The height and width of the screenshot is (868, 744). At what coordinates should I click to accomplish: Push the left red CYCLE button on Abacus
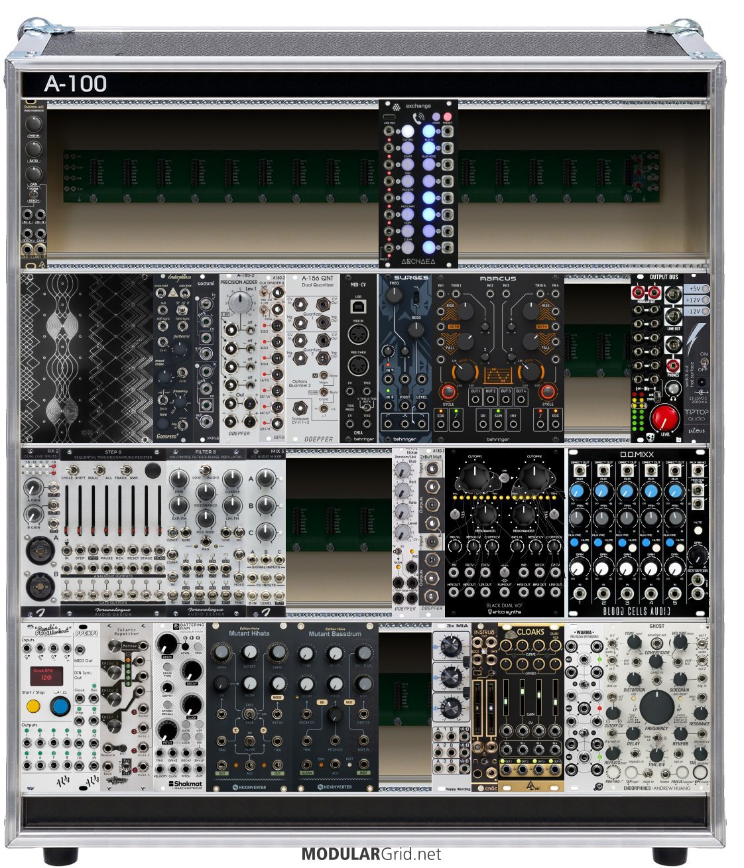click(x=448, y=391)
